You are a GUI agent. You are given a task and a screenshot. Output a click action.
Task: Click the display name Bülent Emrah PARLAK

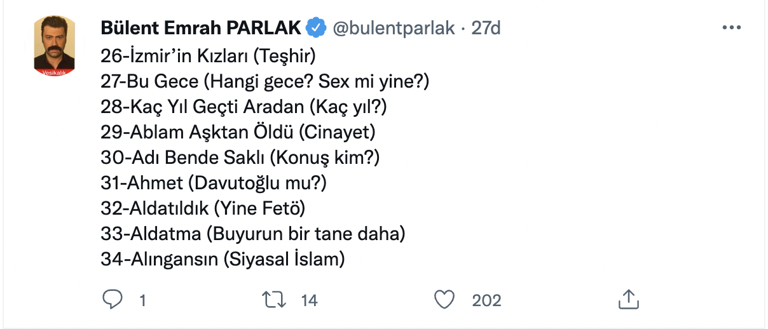(x=200, y=28)
